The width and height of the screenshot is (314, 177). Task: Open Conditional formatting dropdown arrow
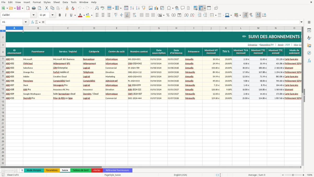pyautogui.click(x=240, y=15)
